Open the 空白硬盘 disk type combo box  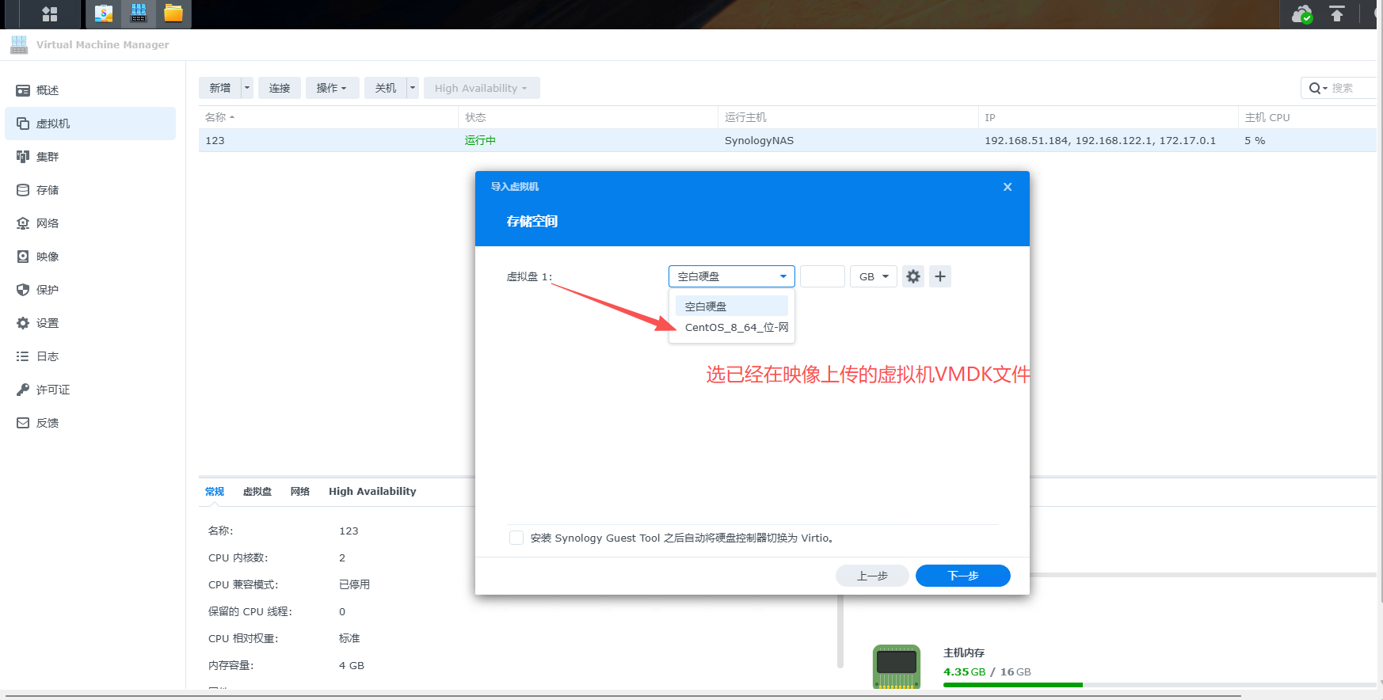[x=732, y=276]
